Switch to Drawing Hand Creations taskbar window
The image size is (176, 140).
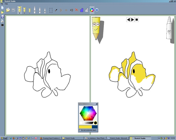click(x=51, y=138)
